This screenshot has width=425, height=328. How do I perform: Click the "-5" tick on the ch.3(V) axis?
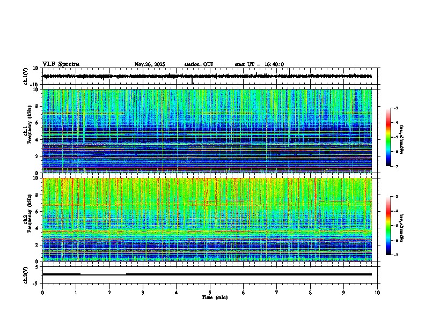pyautogui.click(x=36, y=284)
